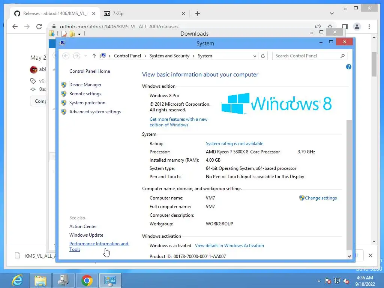Open Chrome tab search chevron

pos(331,13)
